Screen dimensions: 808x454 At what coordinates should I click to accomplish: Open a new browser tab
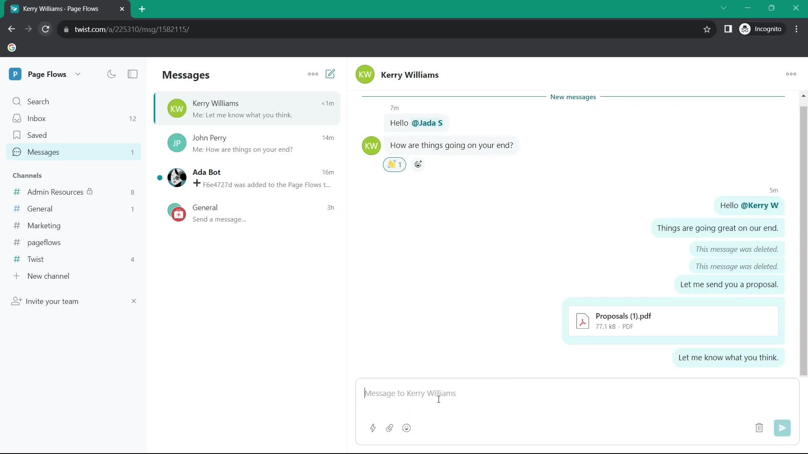click(x=142, y=9)
